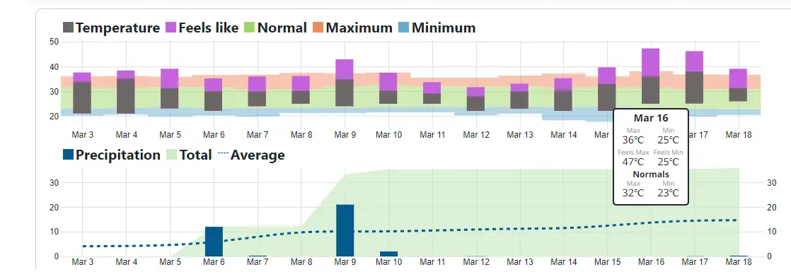Select the Mar 3 temperature bar
Image resolution: width=791 pixels, height=279 pixels.
[x=82, y=97]
